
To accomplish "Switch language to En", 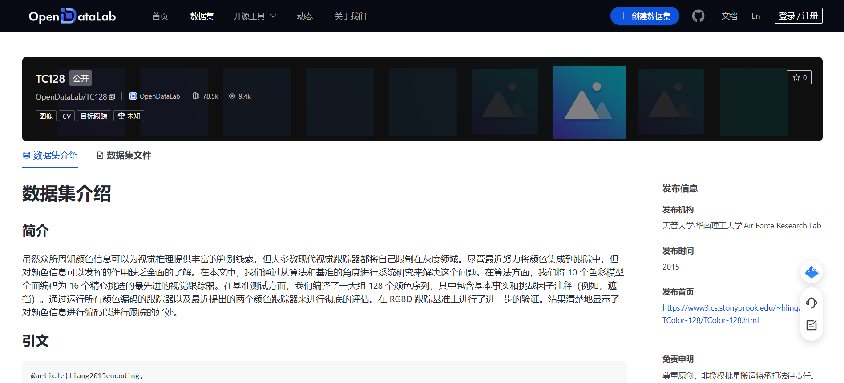I will [x=755, y=16].
